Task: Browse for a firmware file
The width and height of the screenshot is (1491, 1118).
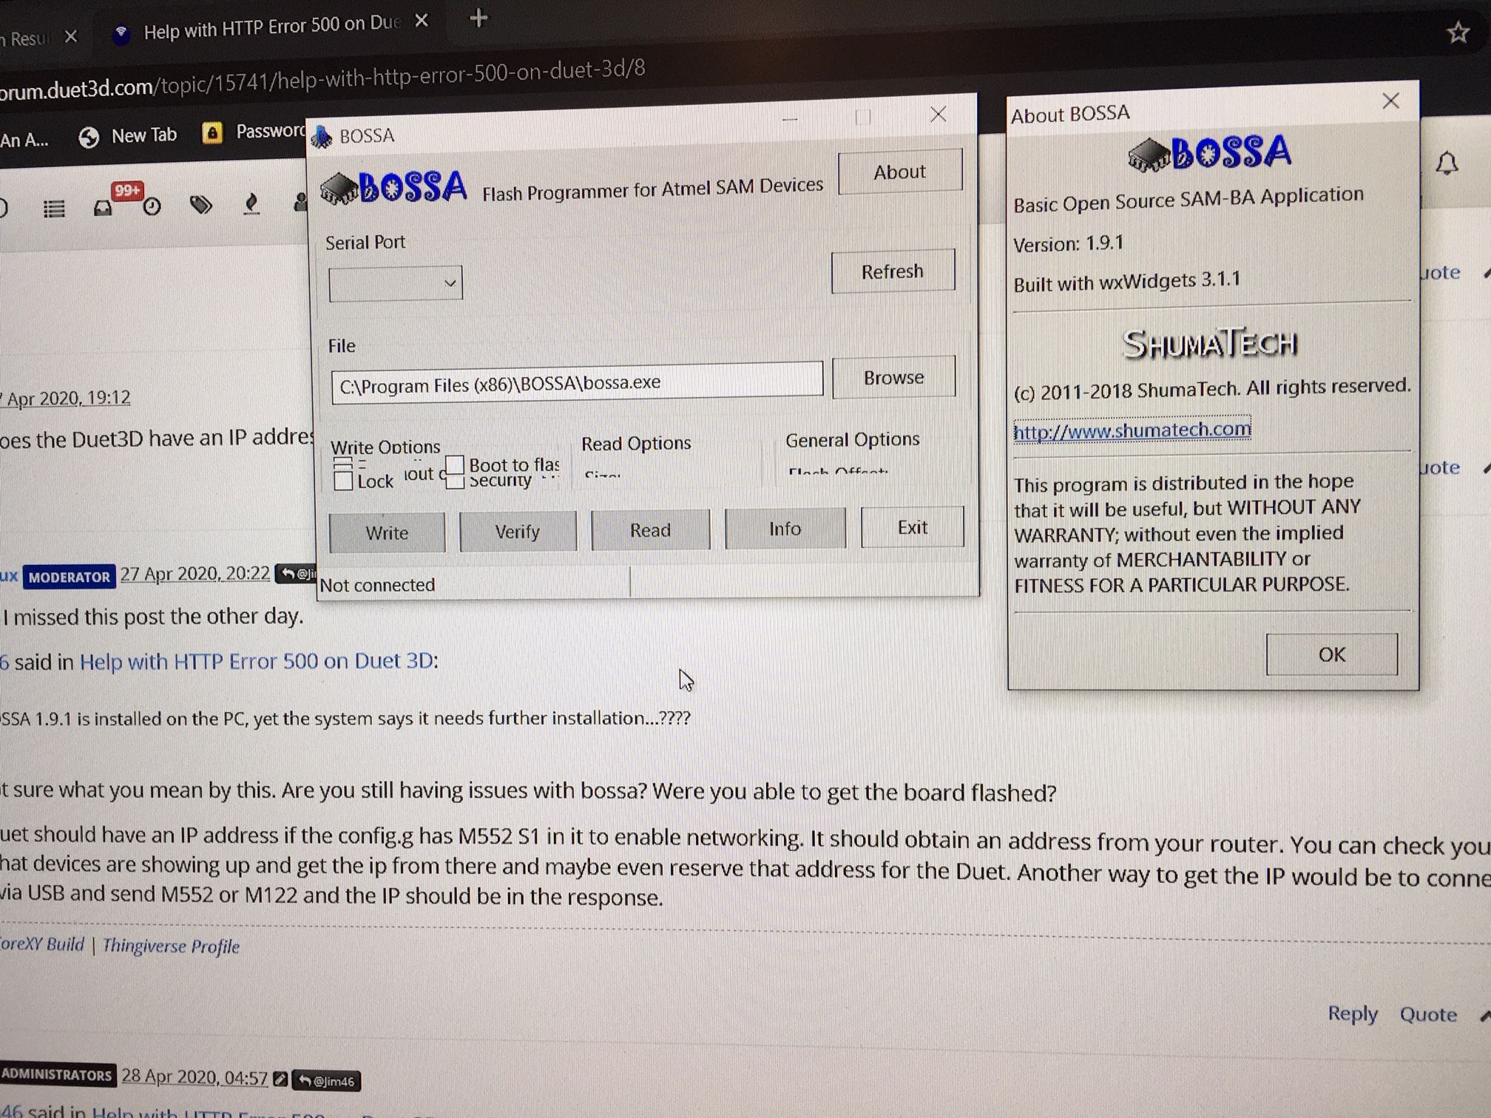Action: point(893,377)
